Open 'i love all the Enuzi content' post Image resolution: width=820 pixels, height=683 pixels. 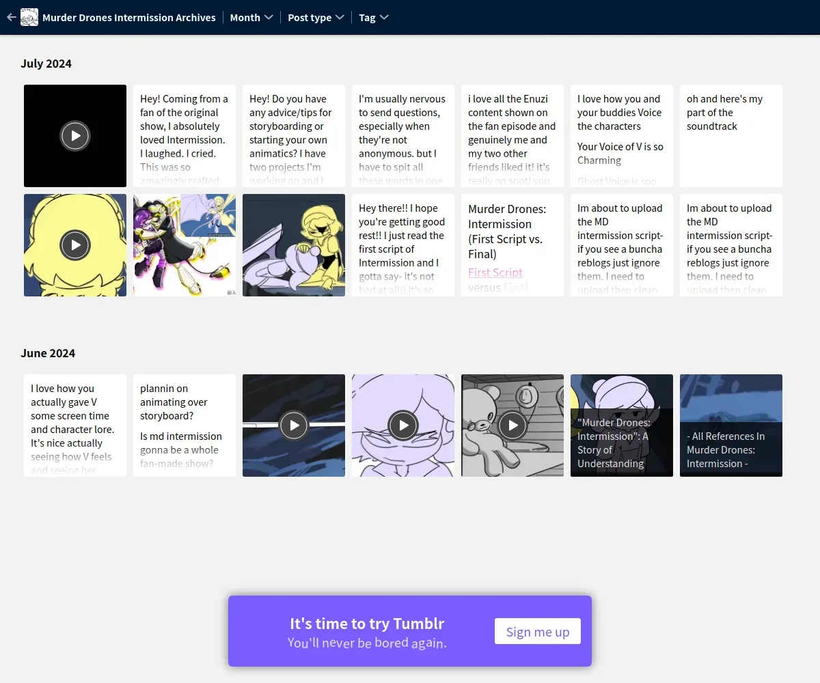pos(512,136)
